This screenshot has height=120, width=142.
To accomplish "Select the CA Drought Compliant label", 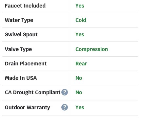I will click(x=32, y=93).
